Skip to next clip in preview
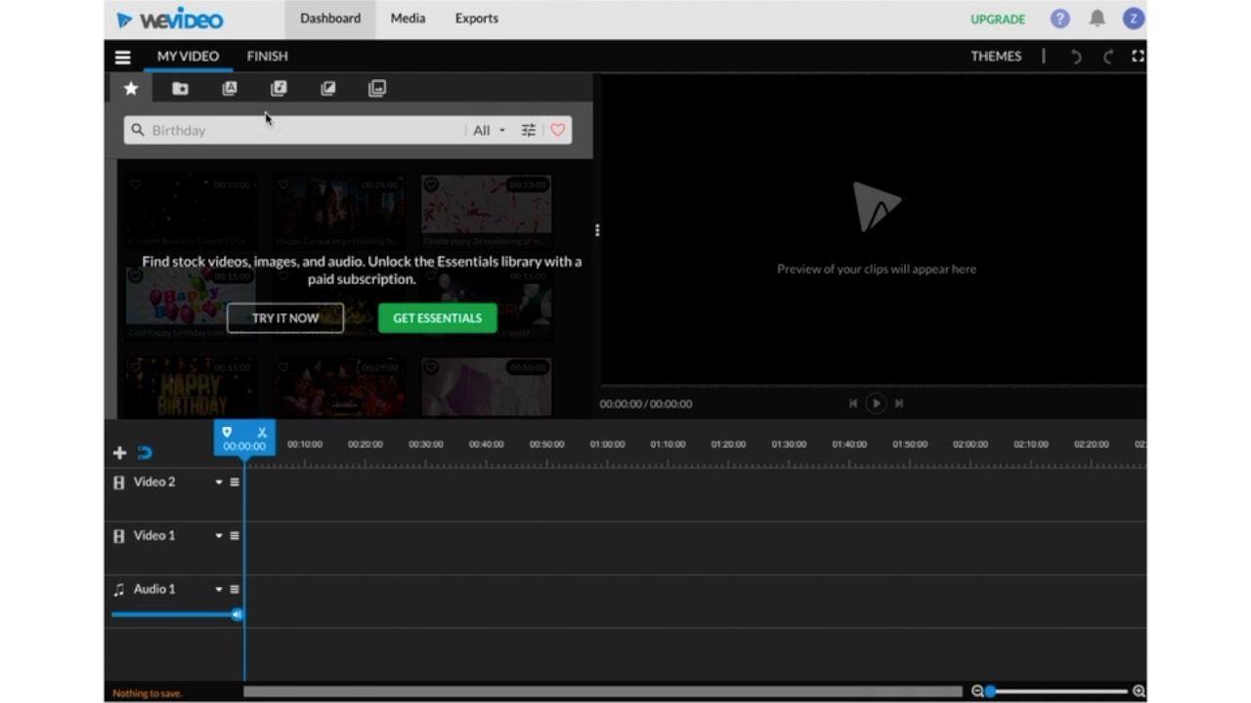 (x=899, y=403)
